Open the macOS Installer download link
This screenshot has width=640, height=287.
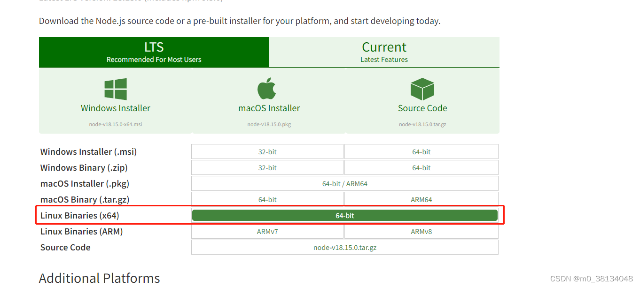point(269,108)
